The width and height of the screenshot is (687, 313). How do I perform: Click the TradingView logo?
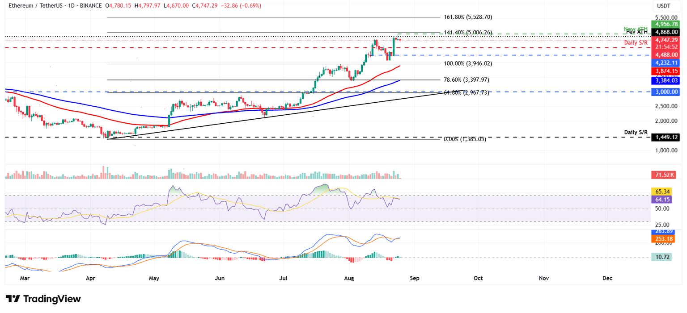pyautogui.click(x=42, y=299)
